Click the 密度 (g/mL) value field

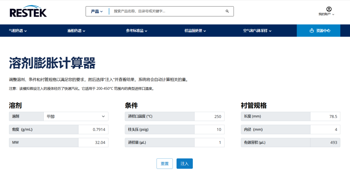click(93, 129)
